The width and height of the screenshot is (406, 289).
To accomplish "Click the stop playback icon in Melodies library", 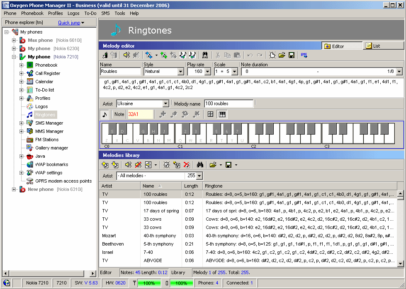I will (138, 165).
